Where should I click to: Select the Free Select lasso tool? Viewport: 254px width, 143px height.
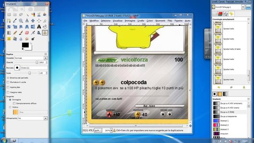point(21,15)
